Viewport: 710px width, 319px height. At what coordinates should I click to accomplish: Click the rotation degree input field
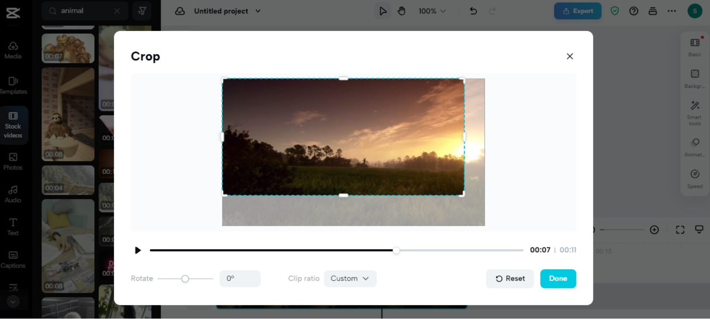(240, 279)
